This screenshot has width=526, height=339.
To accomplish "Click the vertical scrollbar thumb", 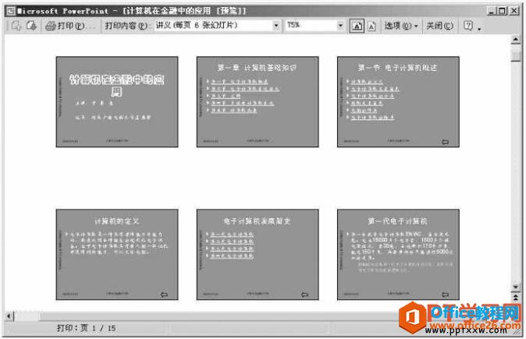I will 516,55.
